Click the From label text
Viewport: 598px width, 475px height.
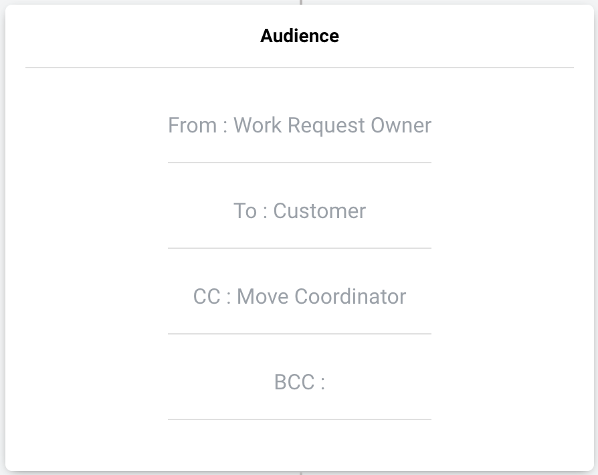pos(192,126)
